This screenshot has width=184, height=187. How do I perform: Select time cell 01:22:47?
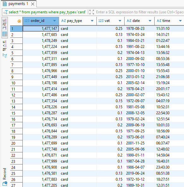point(169,41)
